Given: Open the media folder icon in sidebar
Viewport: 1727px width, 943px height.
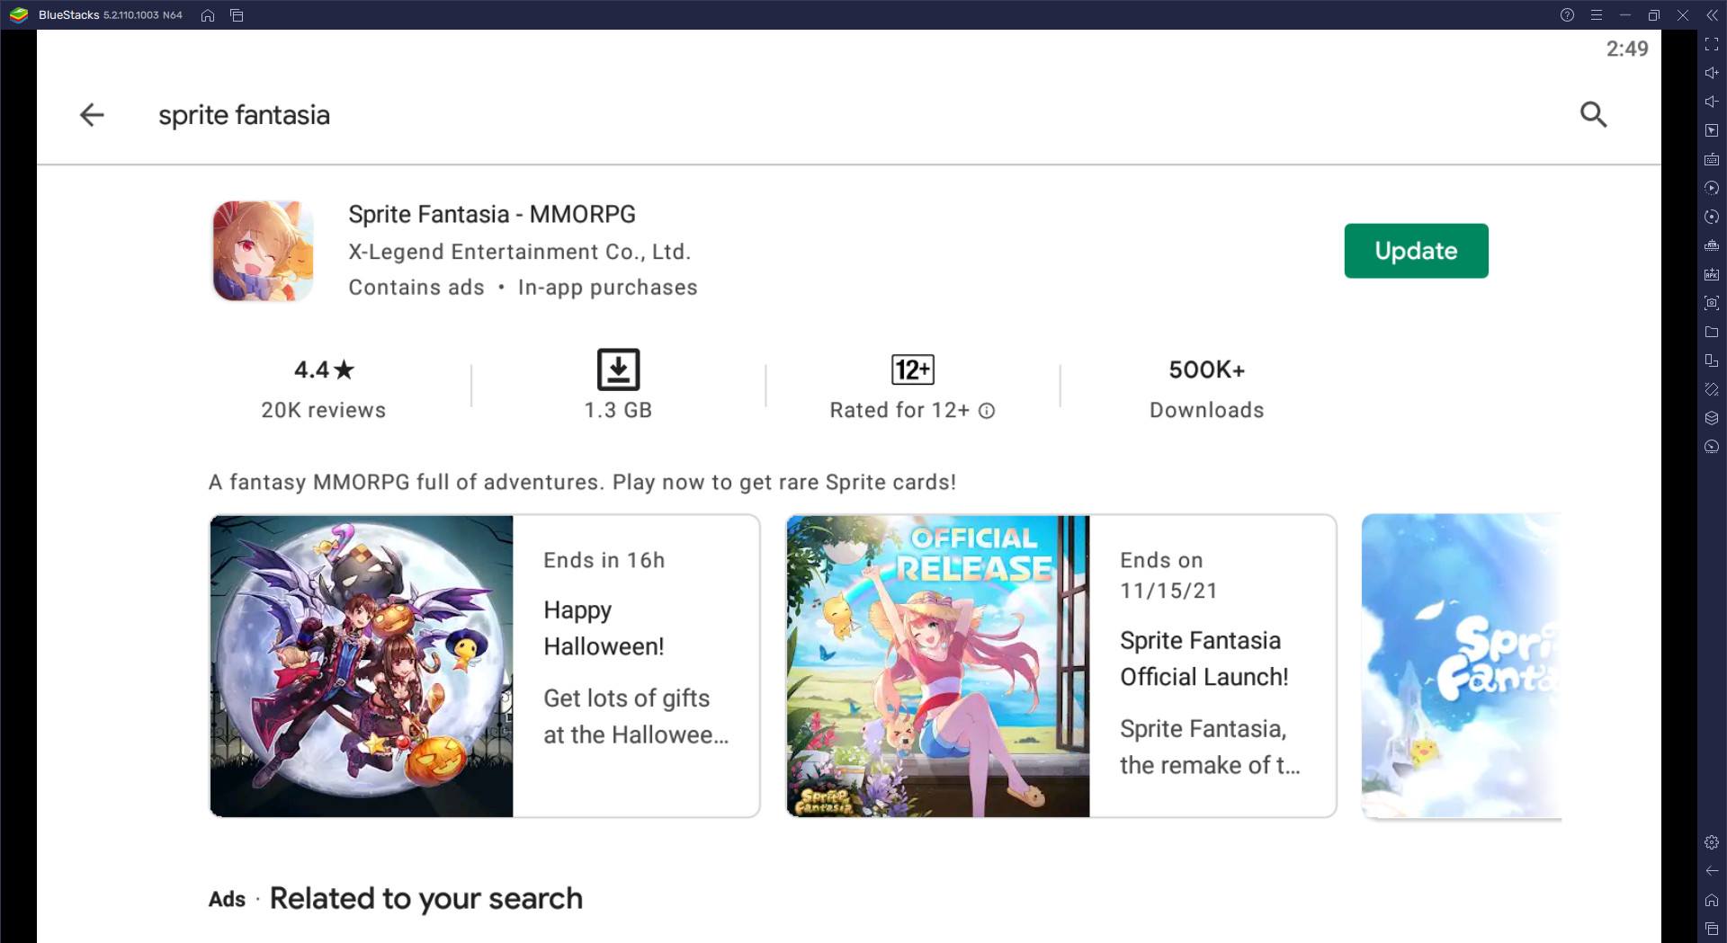Looking at the screenshot, I should pyautogui.click(x=1712, y=332).
